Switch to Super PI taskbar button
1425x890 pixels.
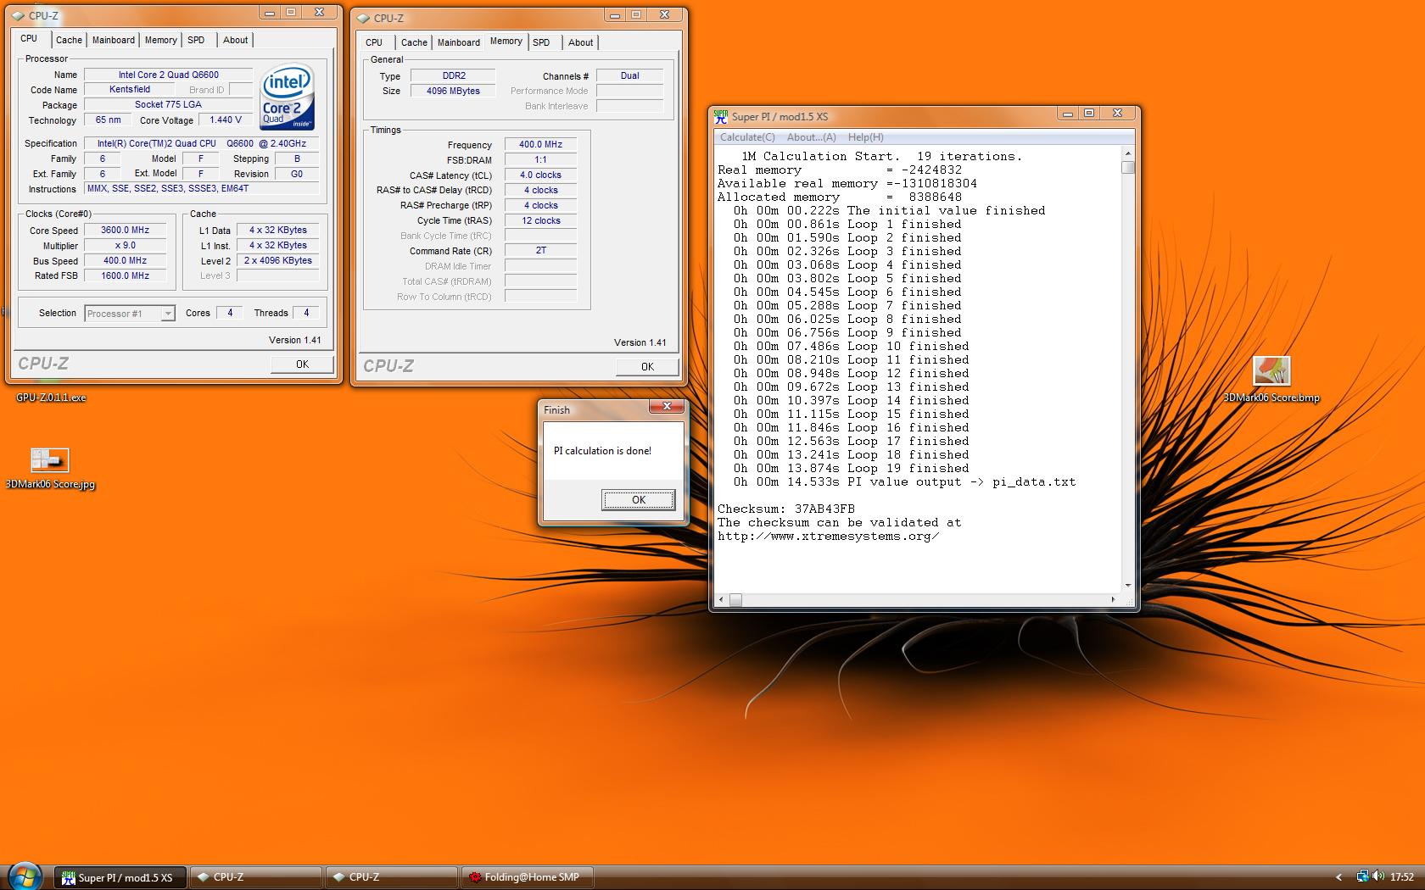point(120,877)
